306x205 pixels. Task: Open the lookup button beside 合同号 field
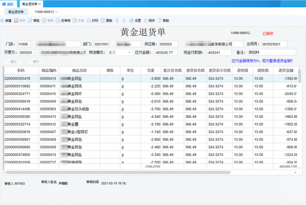click(x=292, y=44)
